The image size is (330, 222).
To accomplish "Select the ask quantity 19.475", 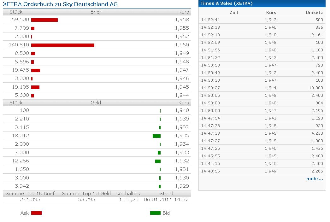I will tap(21, 70).
